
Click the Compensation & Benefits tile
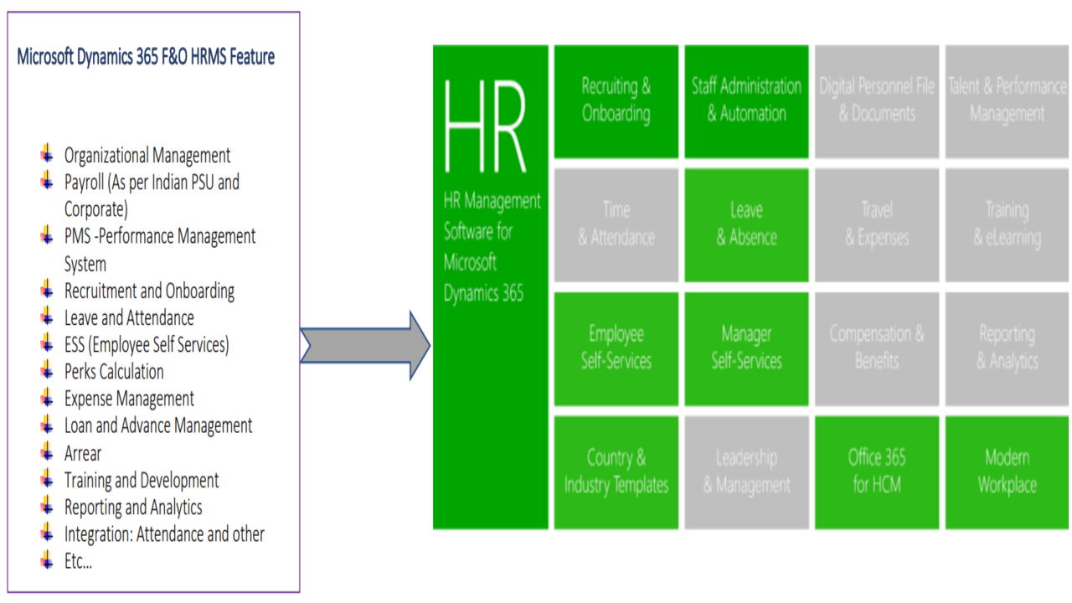click(x=877, y=348)
